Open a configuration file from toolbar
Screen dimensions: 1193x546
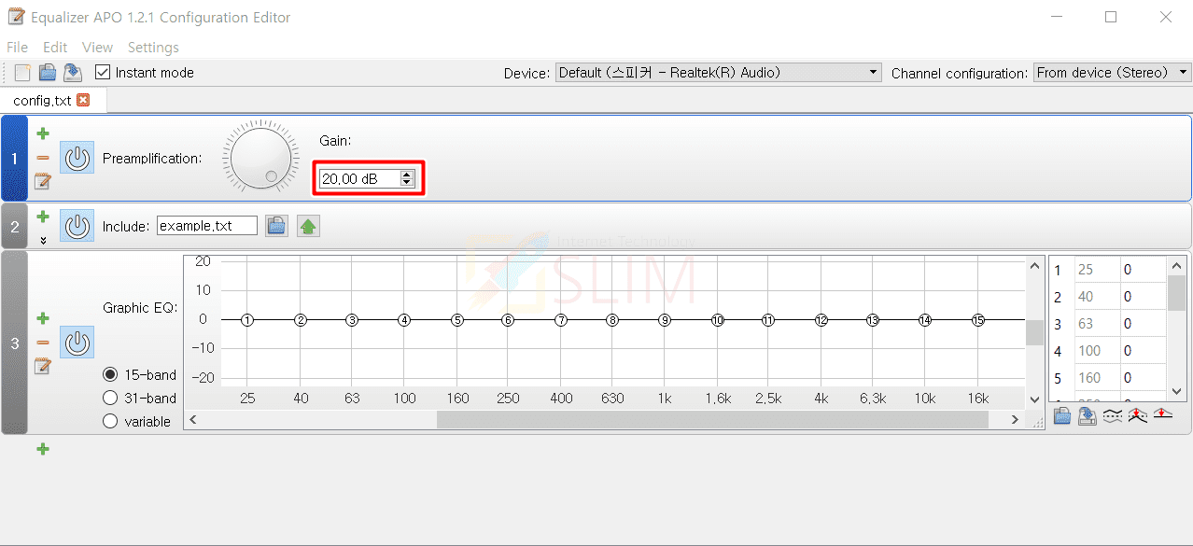coord(47,73)
